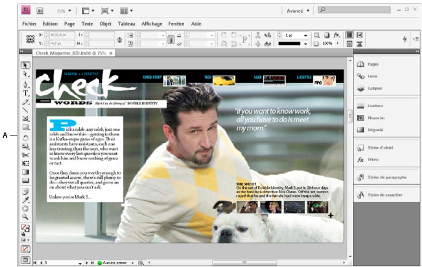Open the Fichier menu
Image resolution: width=422 pixels, height=267 pixels.
click(30, 24)
